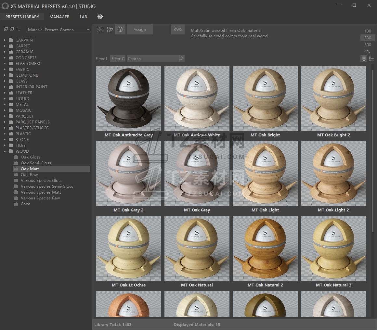Click the sort categories arrows icon

pos(18,29)
